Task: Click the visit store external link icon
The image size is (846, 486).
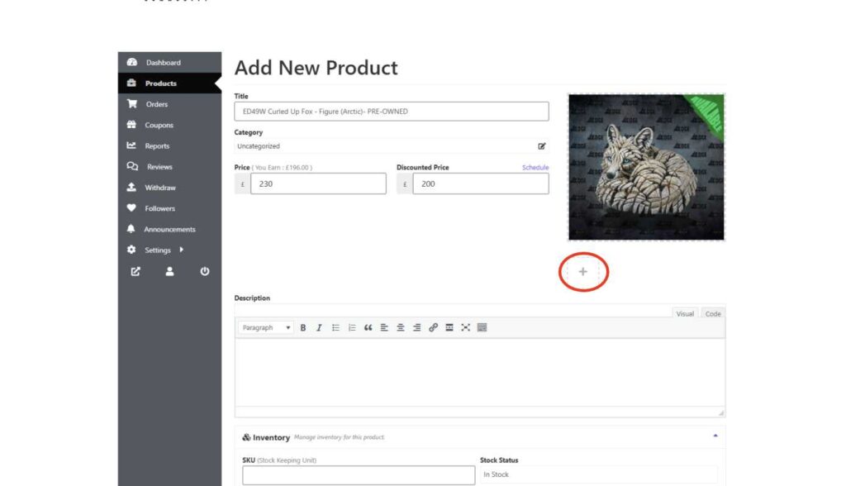Action: point(134,271)
